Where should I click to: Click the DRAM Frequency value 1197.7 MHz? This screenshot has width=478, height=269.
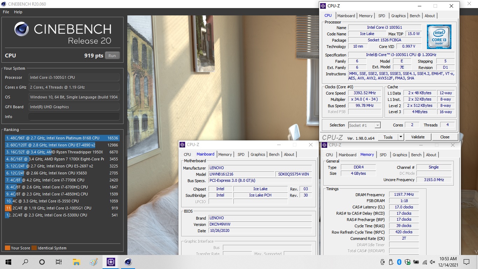click(x=404, y=195)
